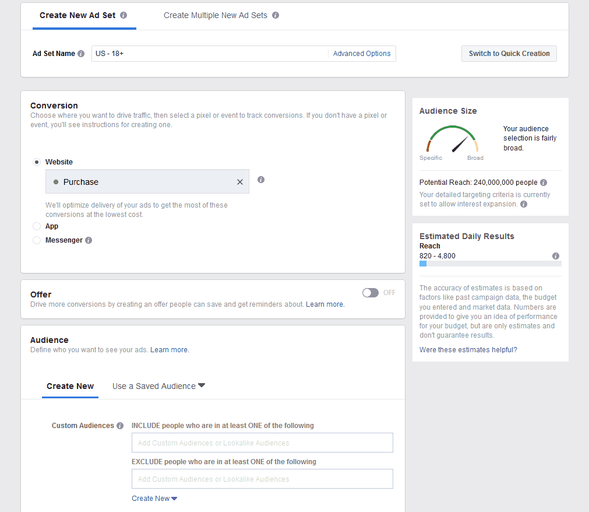Select the Website conversion radio button
589x512 pixels.
pyautogui.click(x=37, y=162)
